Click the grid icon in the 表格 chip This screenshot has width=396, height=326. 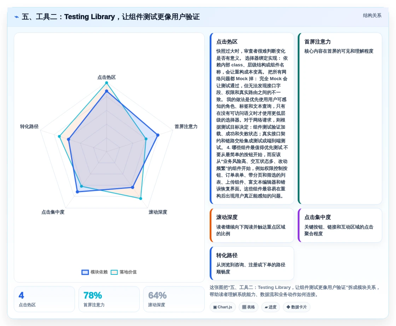[244, 307]
